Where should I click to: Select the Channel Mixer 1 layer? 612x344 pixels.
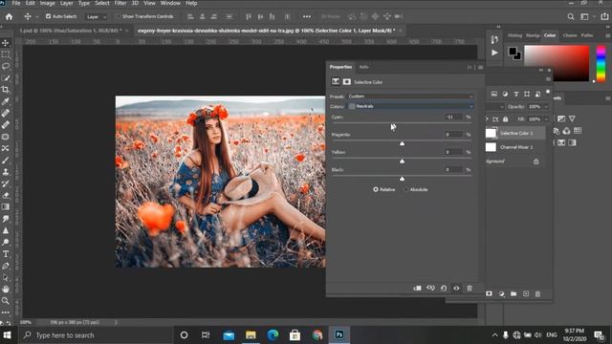[515, 147]
